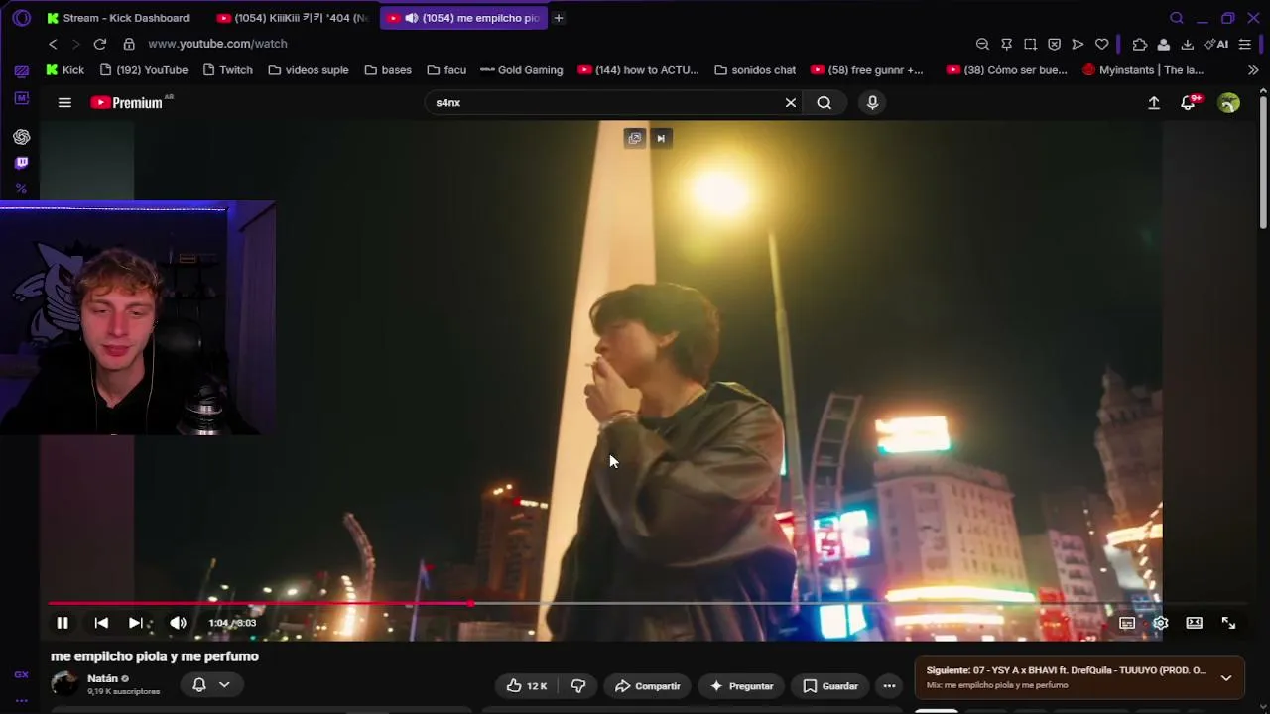
Task: Switch to the KiiiKiii 404 browser tab
Action: click(292, 18)
